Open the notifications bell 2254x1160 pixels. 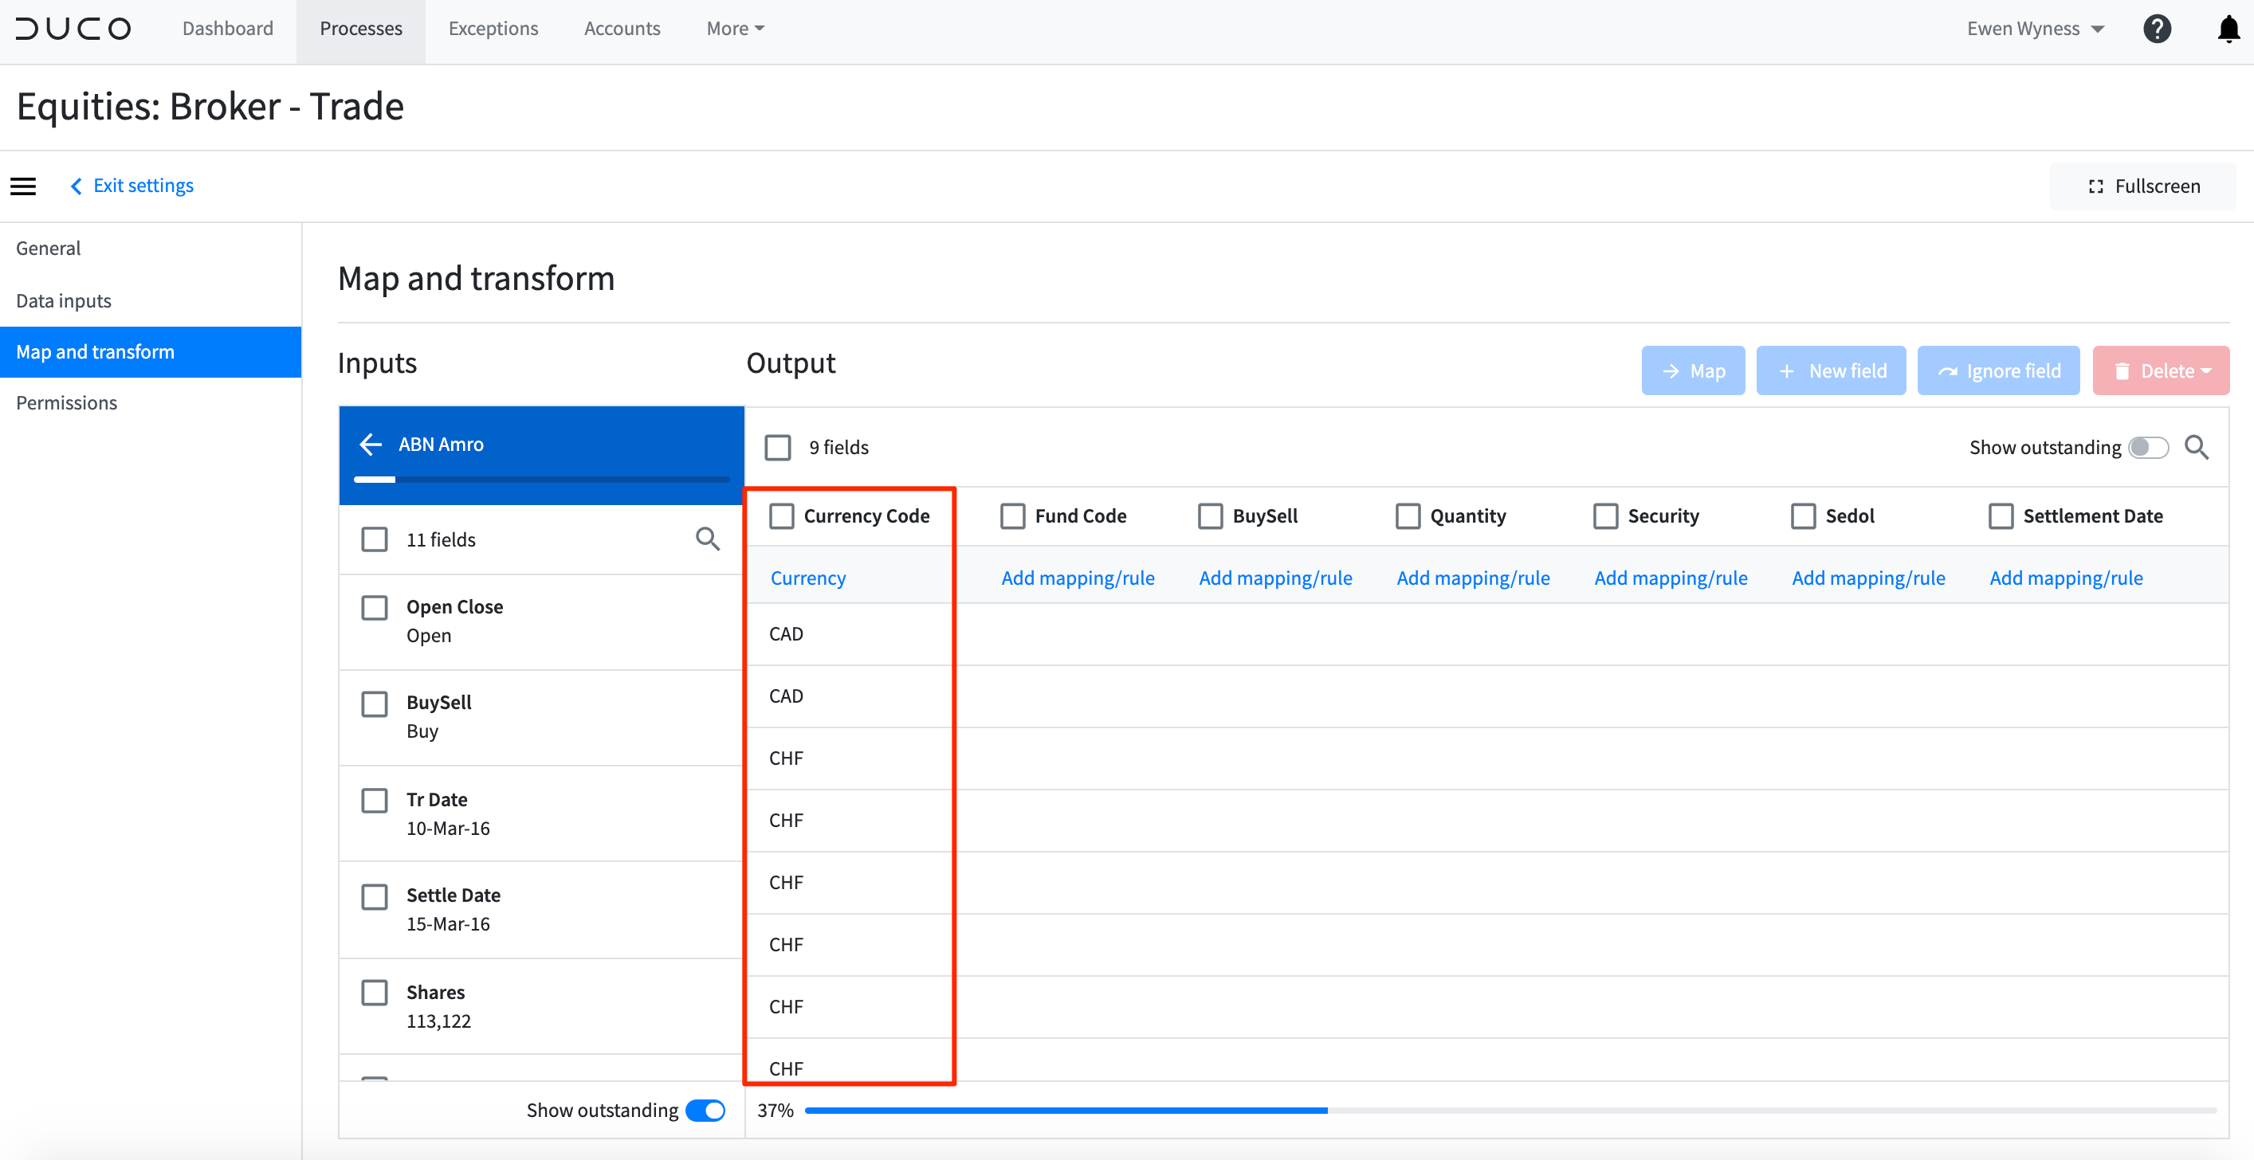(2228, 29)
